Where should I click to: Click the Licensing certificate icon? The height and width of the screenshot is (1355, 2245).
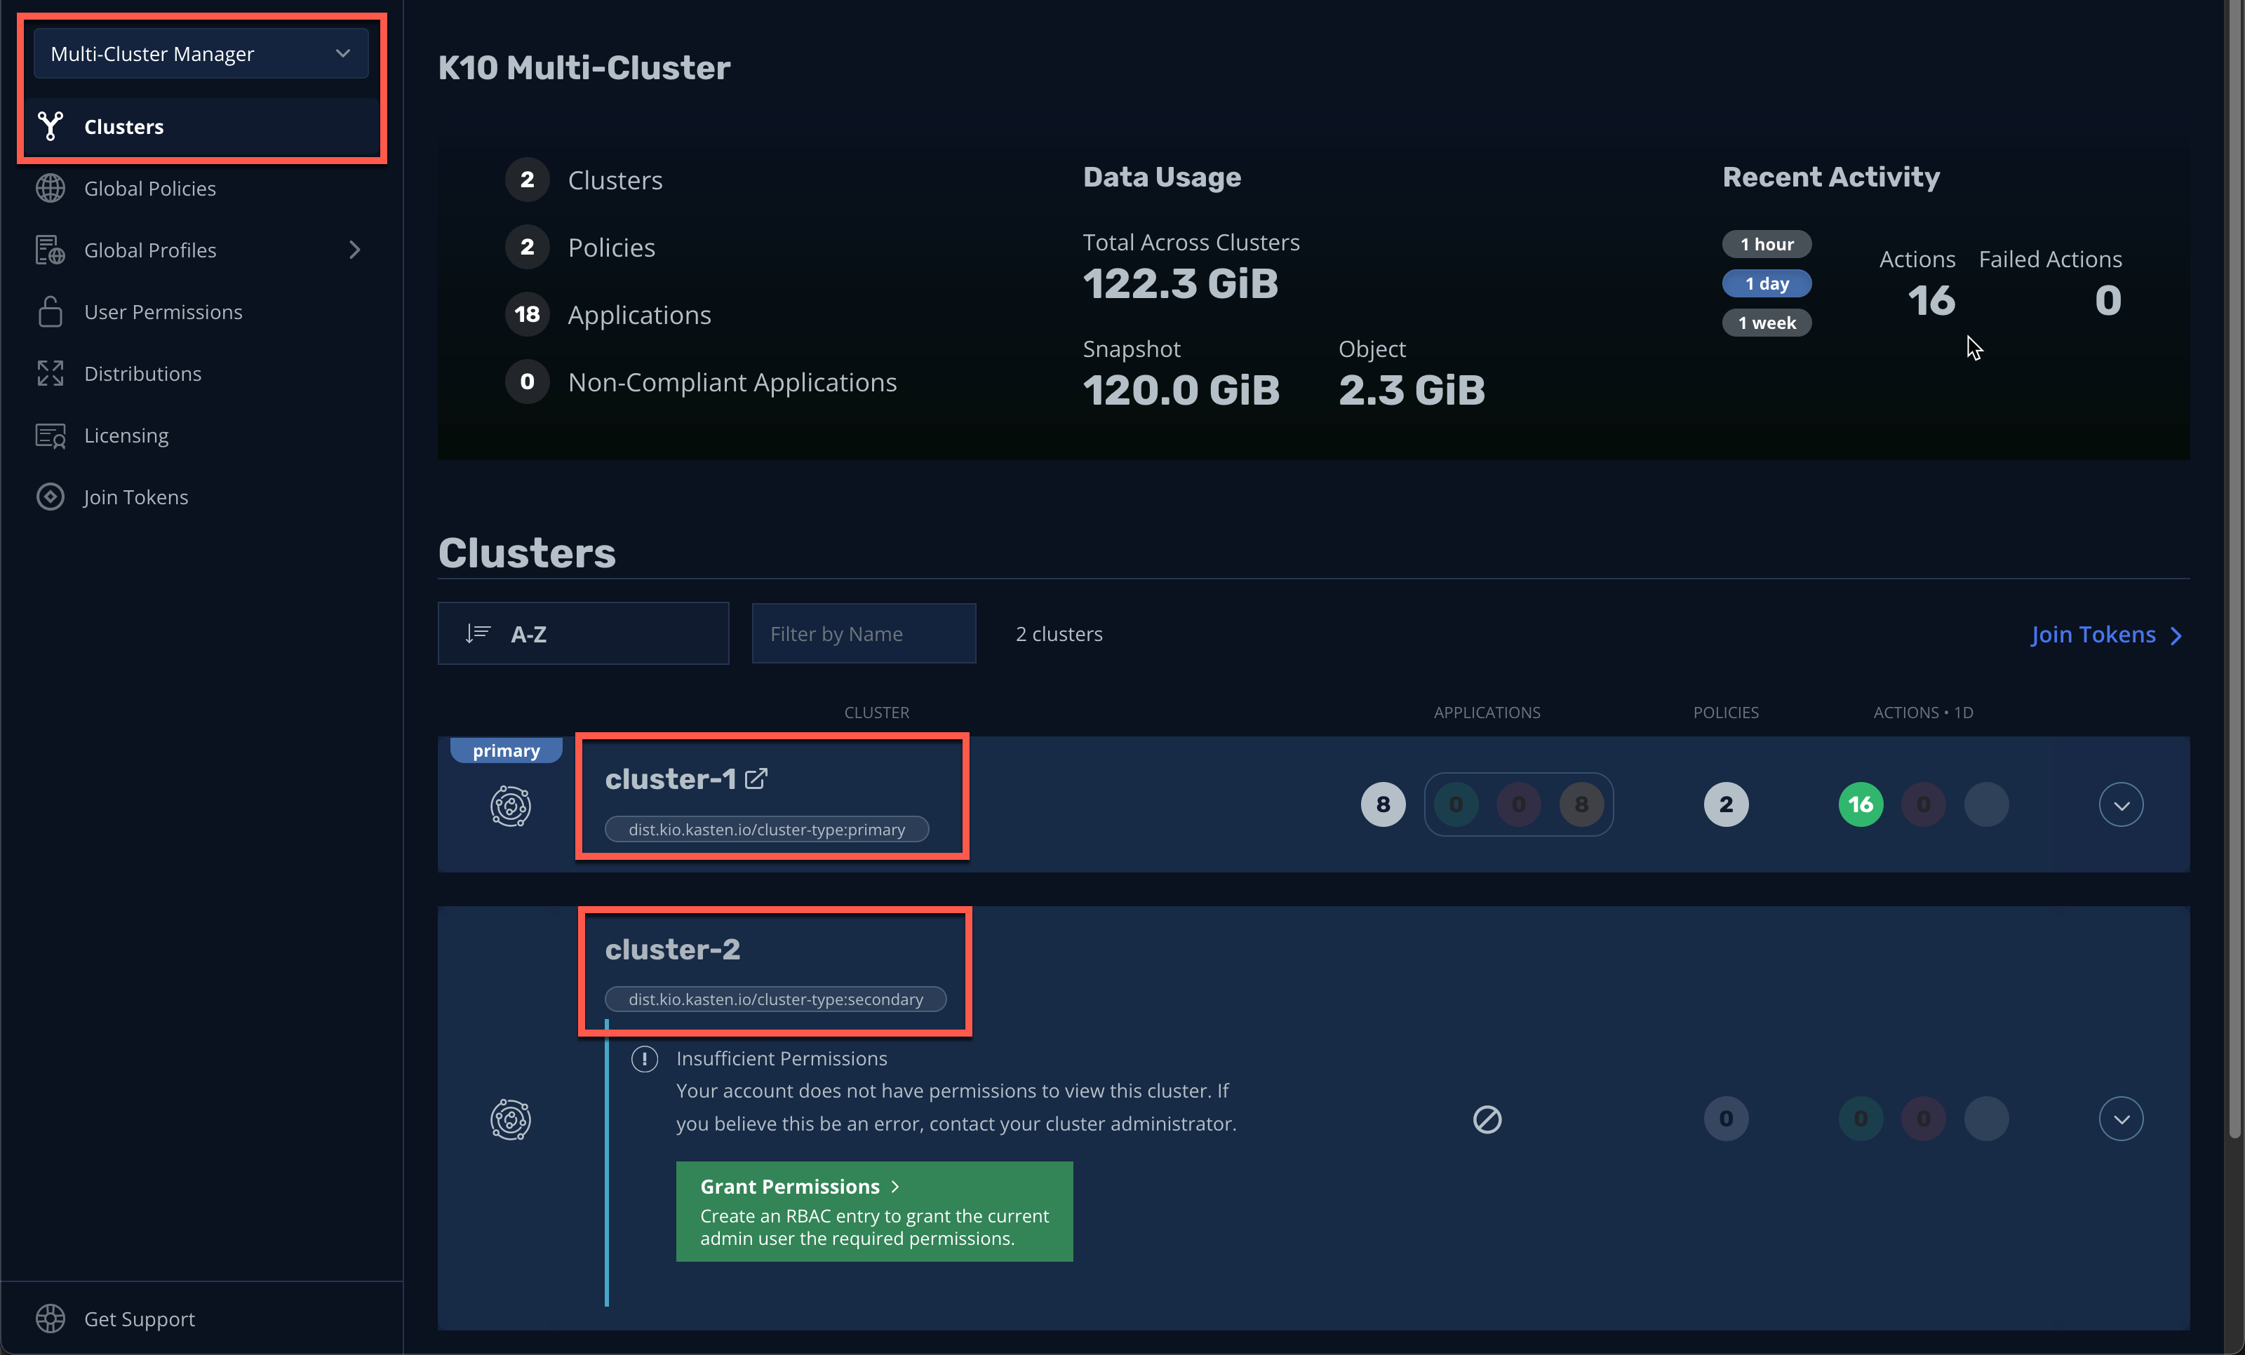click(50, 436)
